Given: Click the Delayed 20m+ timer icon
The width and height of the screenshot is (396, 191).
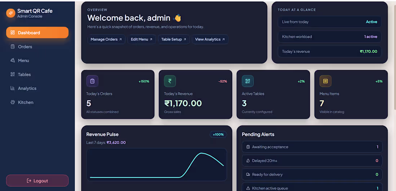Looking at the screenshot, I should coord(248,161).
